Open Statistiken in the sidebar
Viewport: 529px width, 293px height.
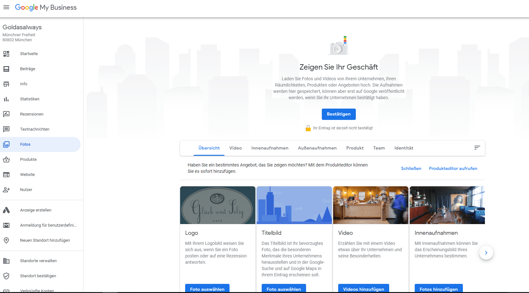pyautogui.click(x=40, y=99)
